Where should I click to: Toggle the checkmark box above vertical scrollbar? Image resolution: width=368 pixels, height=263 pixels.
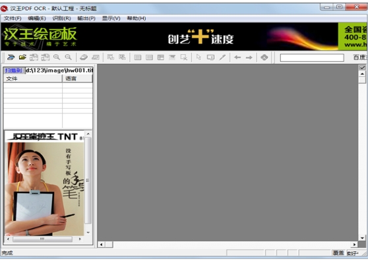[362, 68]
